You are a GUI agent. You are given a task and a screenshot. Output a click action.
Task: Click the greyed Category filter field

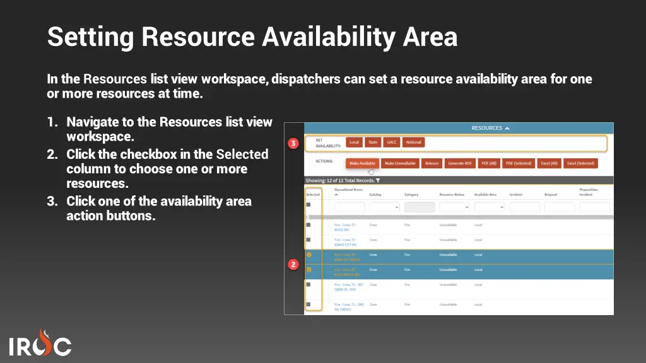point(420,207)
